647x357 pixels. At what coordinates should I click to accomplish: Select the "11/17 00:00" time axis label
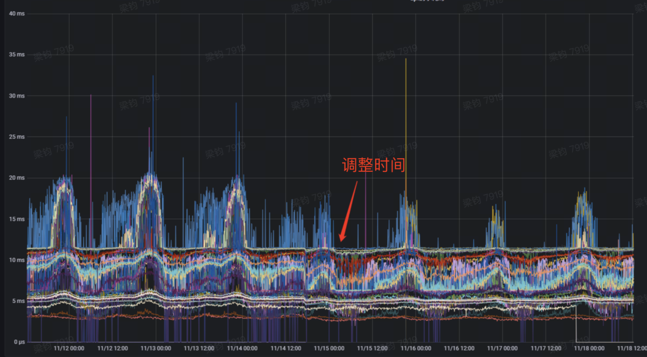[502, 349]
